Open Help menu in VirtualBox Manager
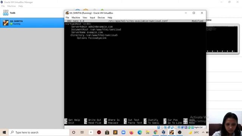This screenshot has width=242, height=136. 20,6
